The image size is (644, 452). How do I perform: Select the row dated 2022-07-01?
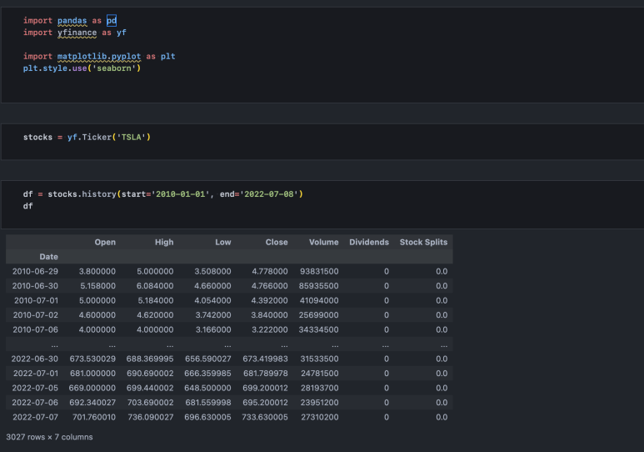pos(229,374)
